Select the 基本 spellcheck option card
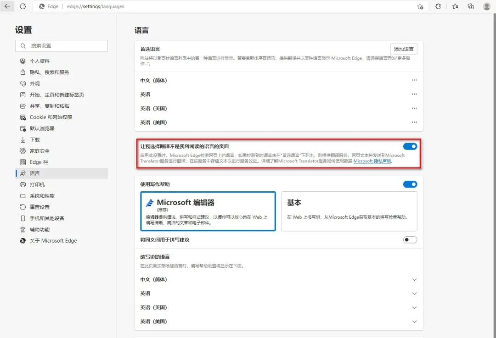The height and width of the screenshot is (338, 496). (349, 211)
